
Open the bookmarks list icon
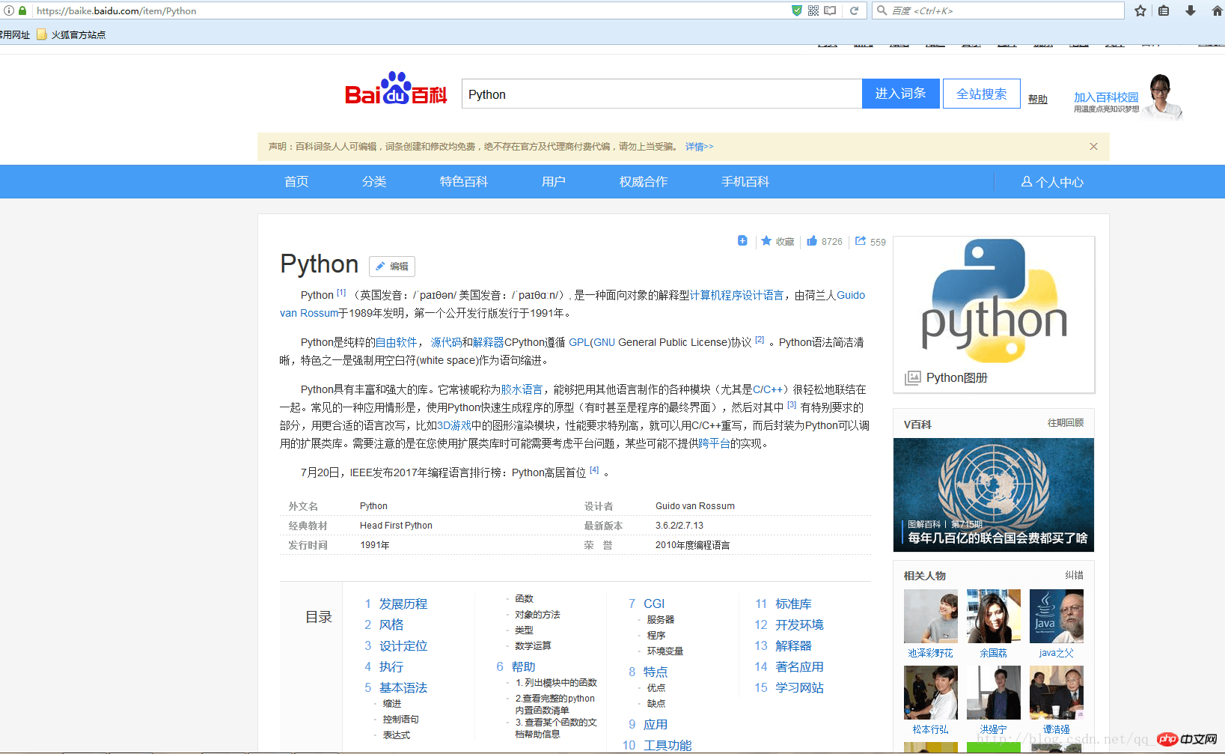[x=1164, y=10]
